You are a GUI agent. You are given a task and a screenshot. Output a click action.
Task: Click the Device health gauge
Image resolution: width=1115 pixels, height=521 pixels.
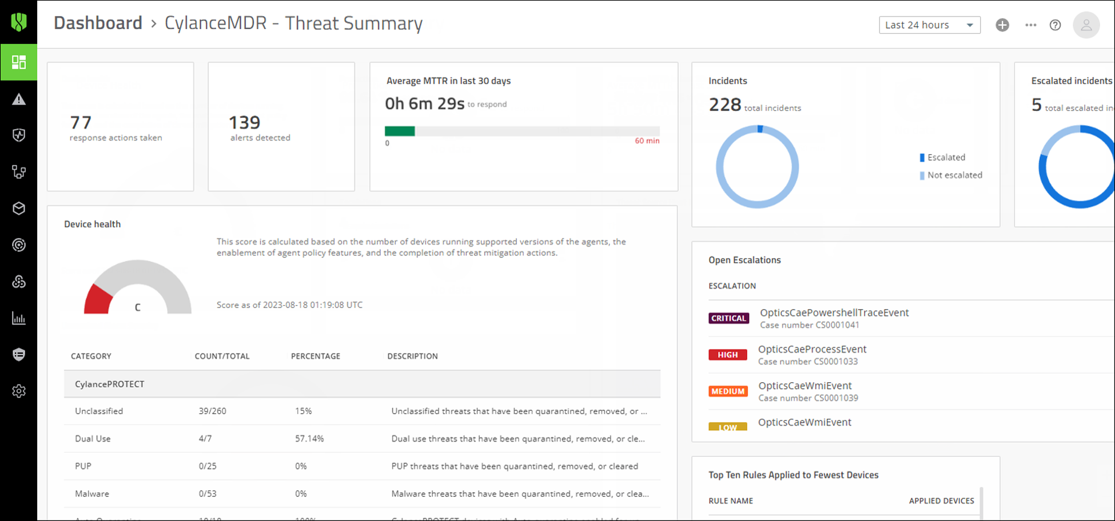coord(138,287)
